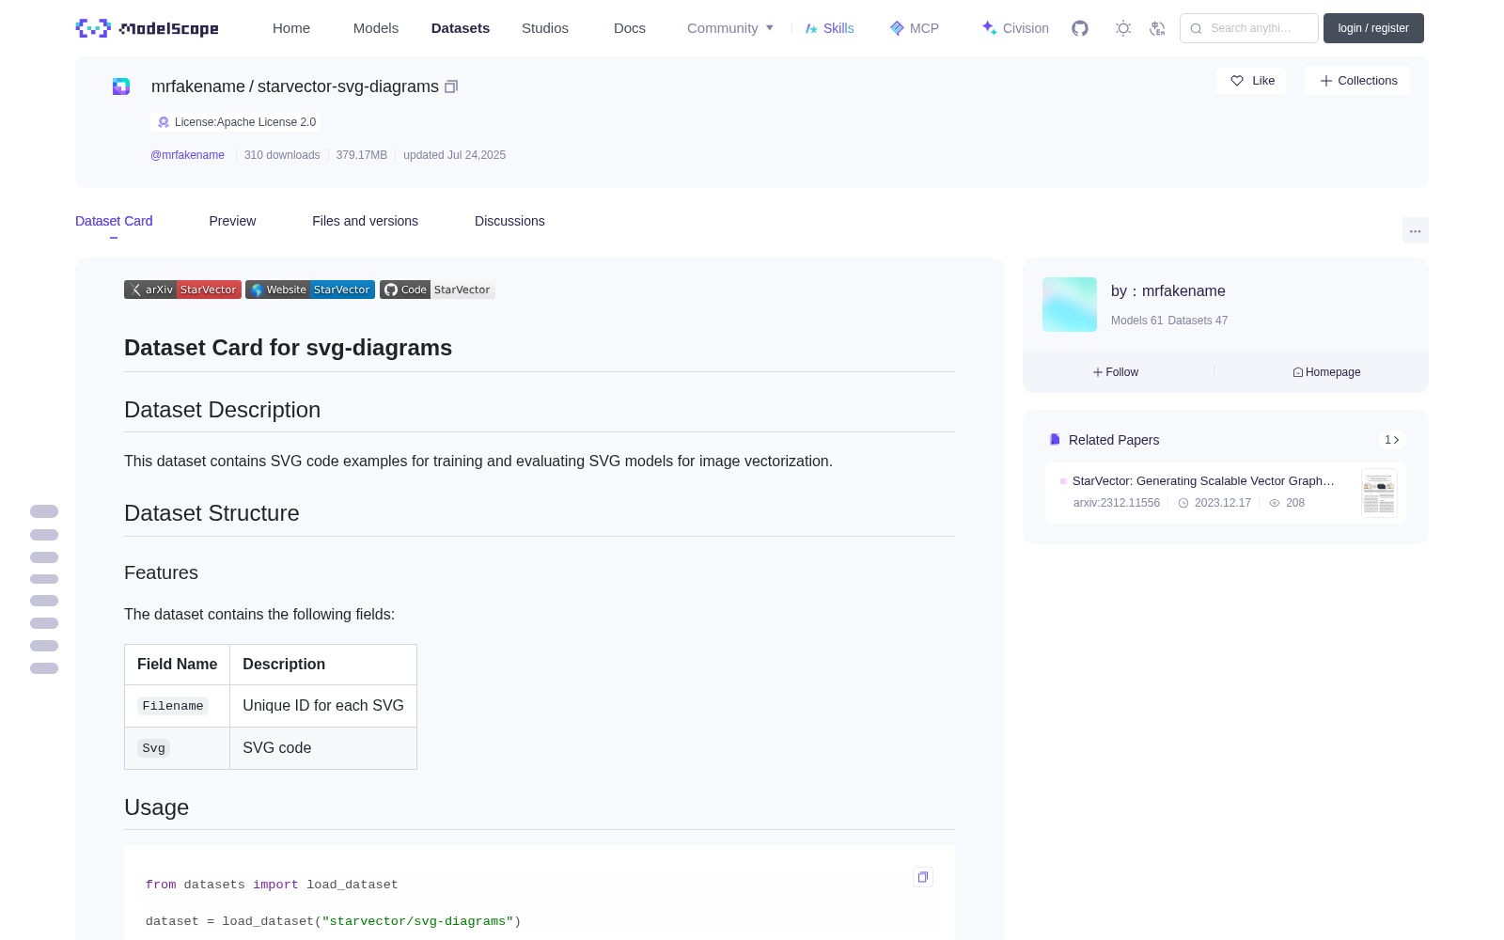
Task: Select the Dataset Card tab
Action: tap(114, 221)
